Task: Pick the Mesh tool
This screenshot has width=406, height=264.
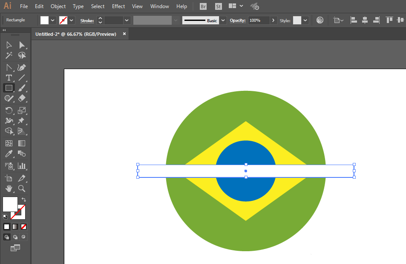Action: pyautogui.click(x=9, y=143)
